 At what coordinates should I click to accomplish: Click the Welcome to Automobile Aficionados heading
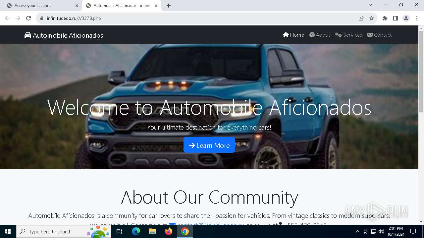click(209, 107)
